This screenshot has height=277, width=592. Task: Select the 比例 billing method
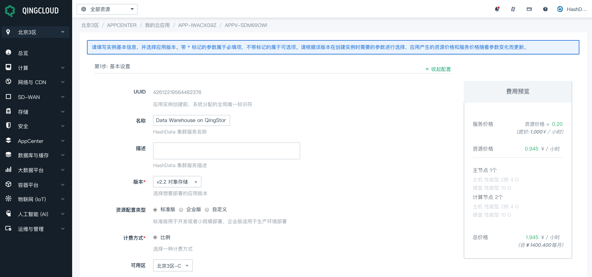[x=155, y=237]
